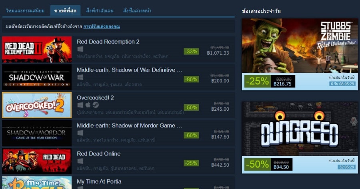Click the Overcooked! 2 game thumbnail
This screenshot has width=360, height=189.
coord(37,105)
